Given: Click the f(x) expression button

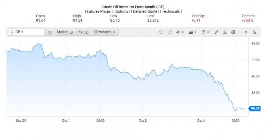Looking at the screenshot, I should pos(83,32).
